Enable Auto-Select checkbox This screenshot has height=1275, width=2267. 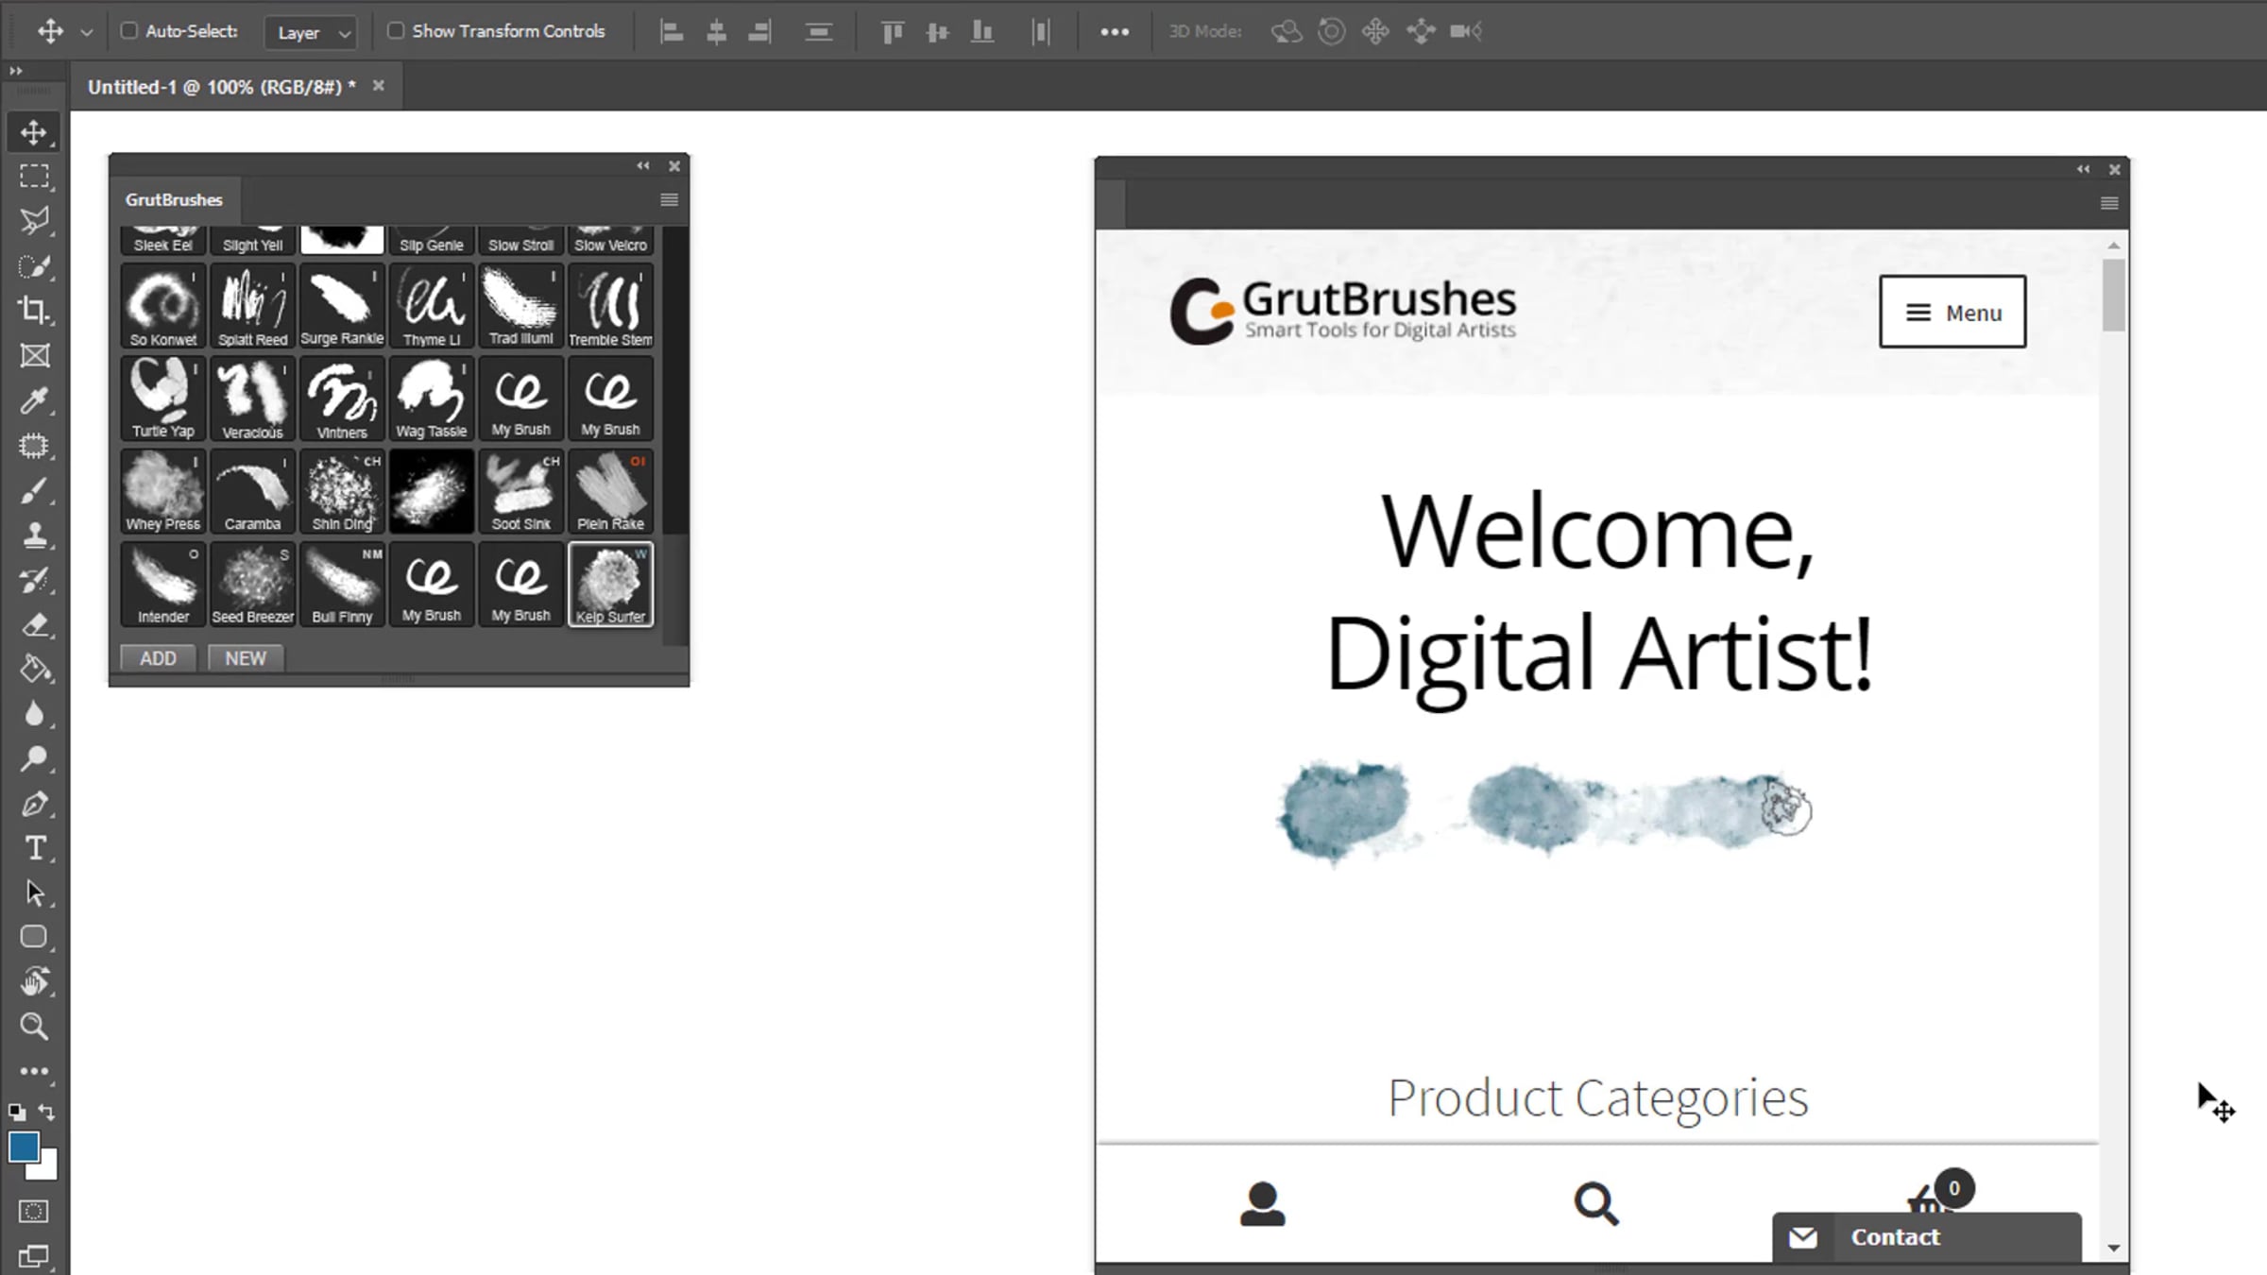(129, 31)
